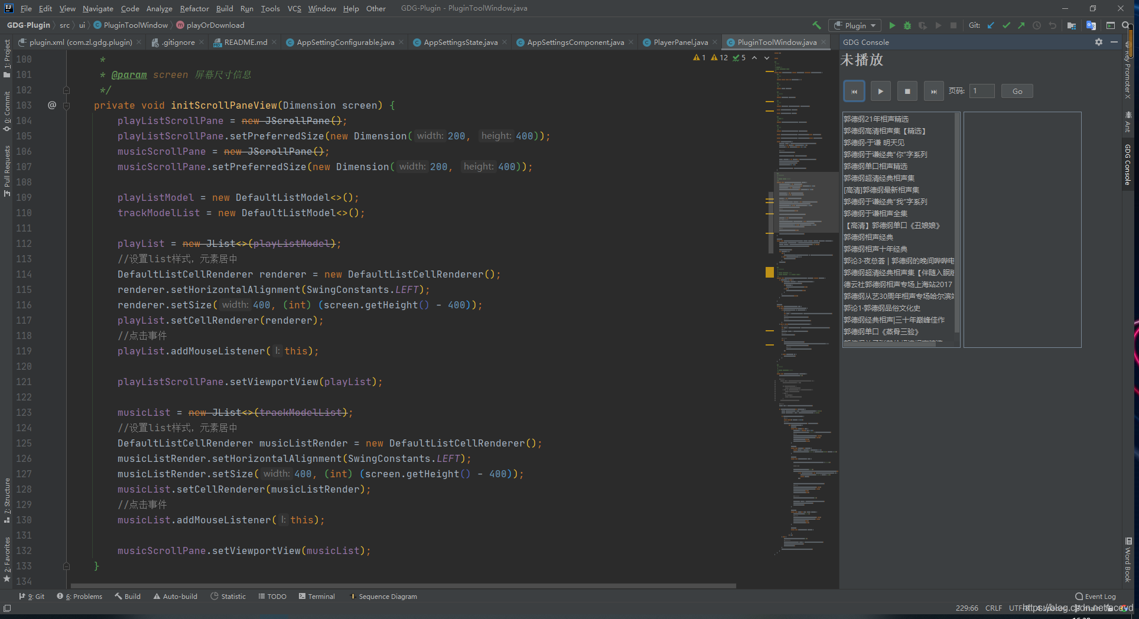Click the play button in GDG Console

881,92
